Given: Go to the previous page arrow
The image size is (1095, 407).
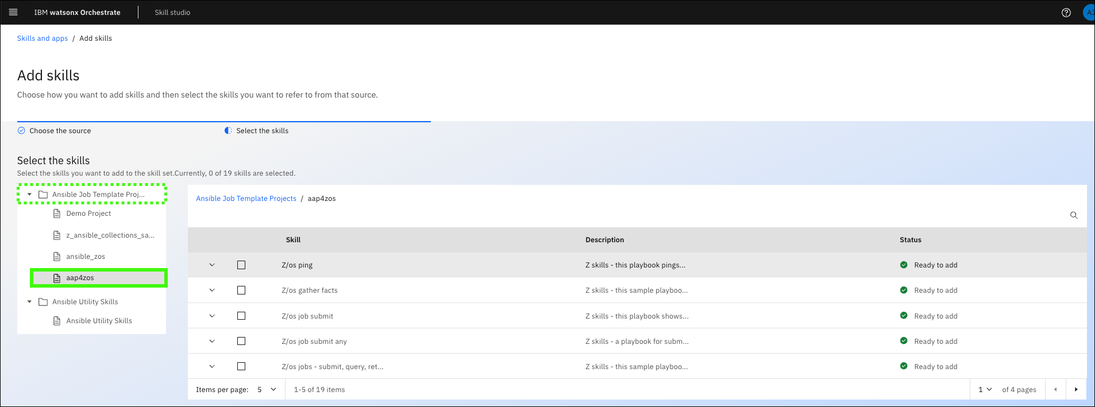Looking at the screenshot, I should tap(1055, 389).
